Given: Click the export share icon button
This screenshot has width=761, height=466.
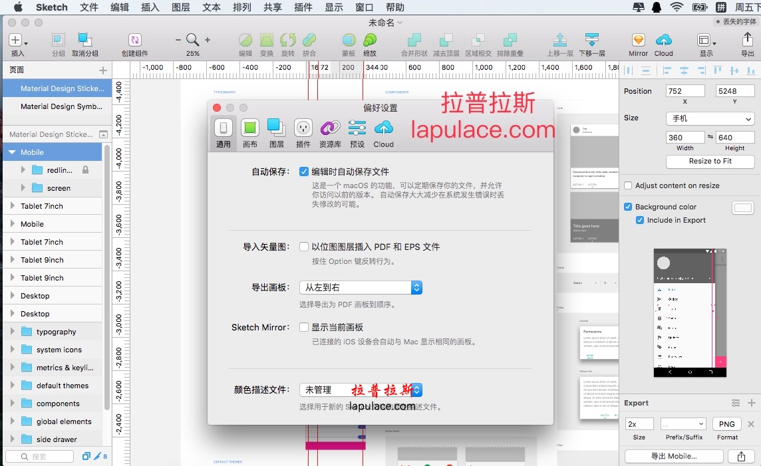Looking at the screenshot, I should coord(741,456).
